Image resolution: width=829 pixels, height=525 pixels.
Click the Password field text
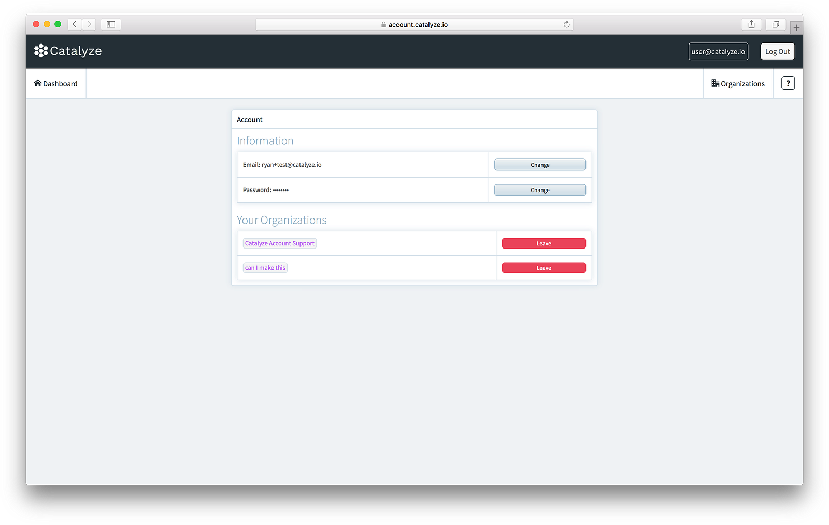pyautogui.click(x=266, y=190)
